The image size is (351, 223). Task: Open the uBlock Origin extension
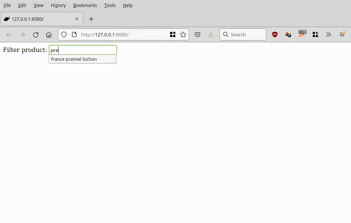click(x=275, y=35)
